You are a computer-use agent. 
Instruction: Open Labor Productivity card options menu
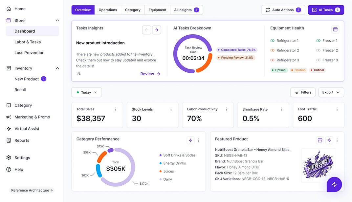pyautogui.click(x=226, y=109)
